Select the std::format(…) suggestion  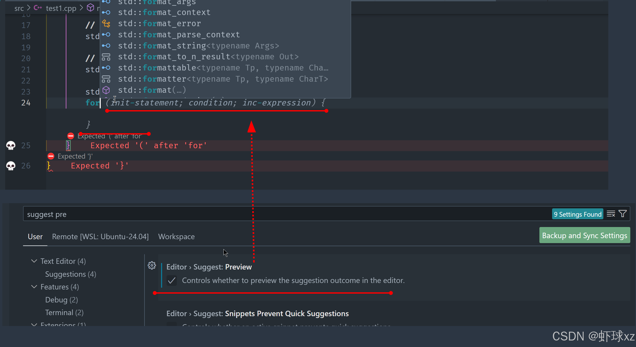click(x=152, y=90)
